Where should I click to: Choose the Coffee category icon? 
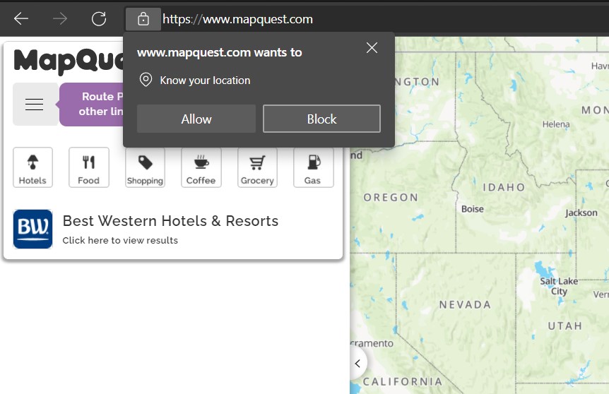coord(201,167)
